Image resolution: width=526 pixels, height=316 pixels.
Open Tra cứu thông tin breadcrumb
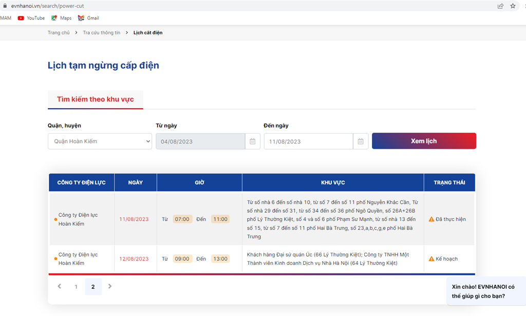pos(101,33)
